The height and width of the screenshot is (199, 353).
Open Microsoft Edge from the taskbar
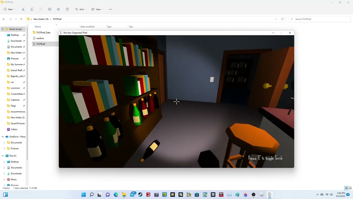tap(116, 195)
